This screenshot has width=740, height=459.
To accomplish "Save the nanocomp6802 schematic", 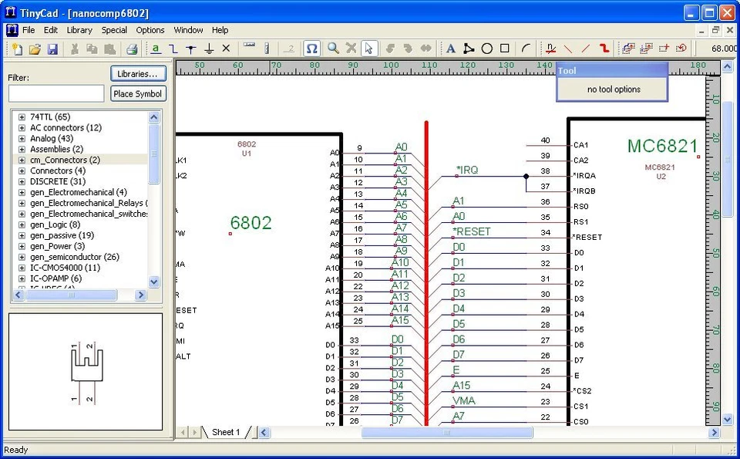I will 52,48.
